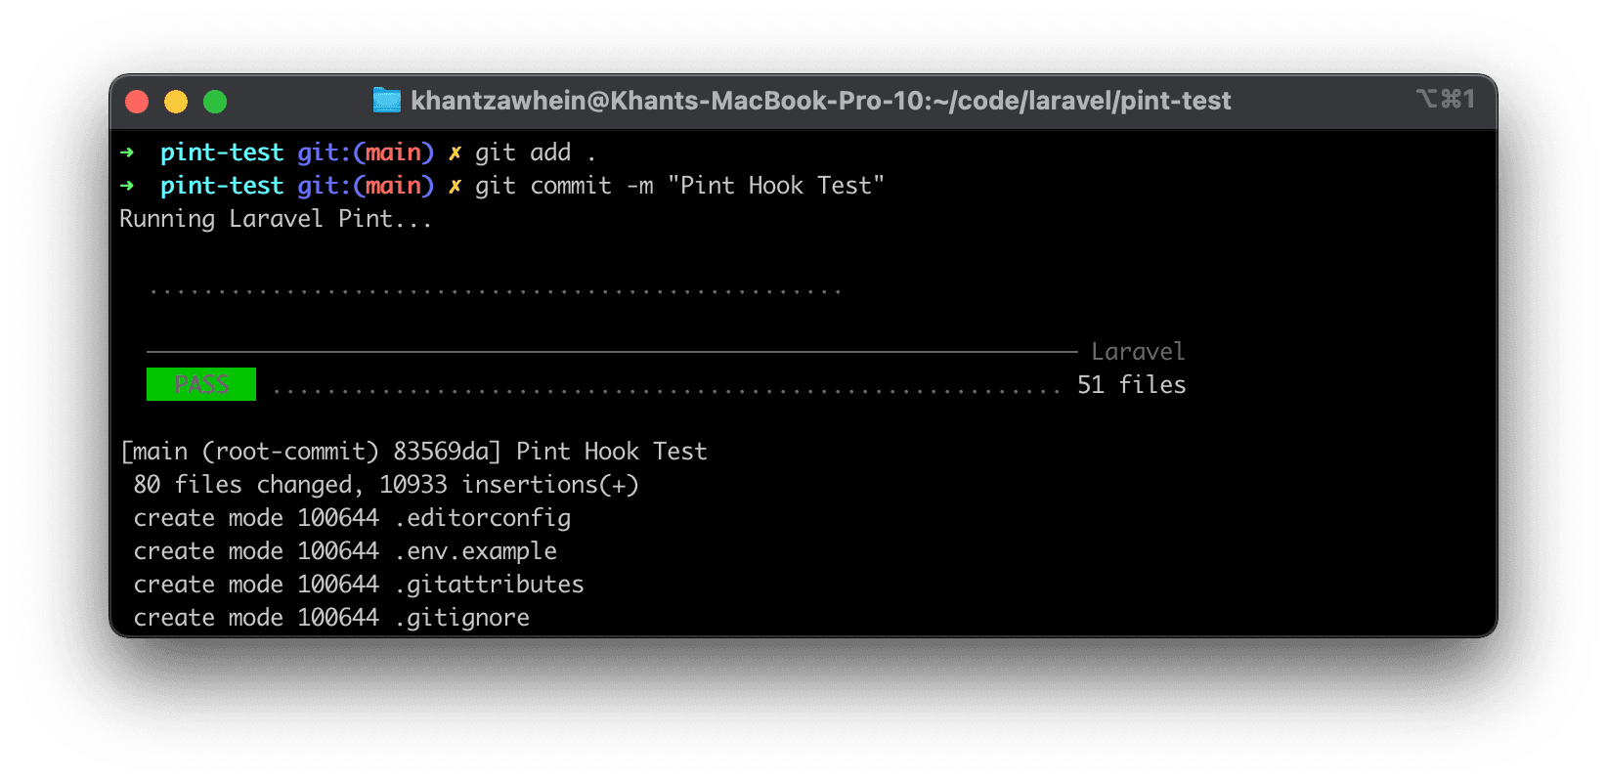This screenshot has height=782, width=1607.
Task: Close the terminal with the red button
Action: pos(137,102)
